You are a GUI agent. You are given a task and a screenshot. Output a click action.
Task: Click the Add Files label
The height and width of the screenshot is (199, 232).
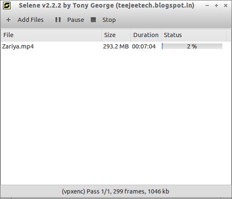(31, 20)
